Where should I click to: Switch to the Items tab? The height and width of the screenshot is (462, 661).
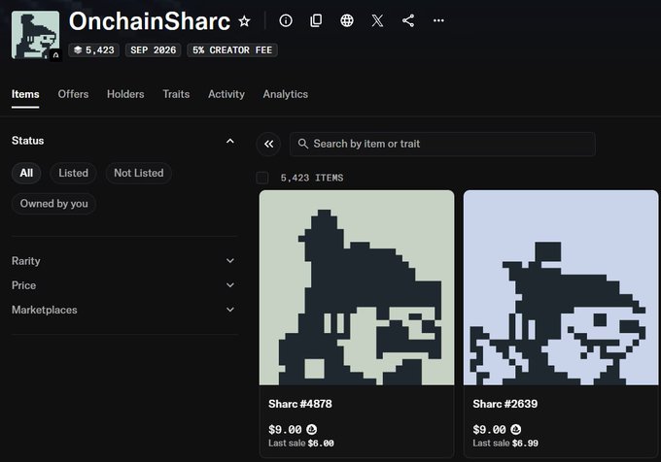coord(25,94)
